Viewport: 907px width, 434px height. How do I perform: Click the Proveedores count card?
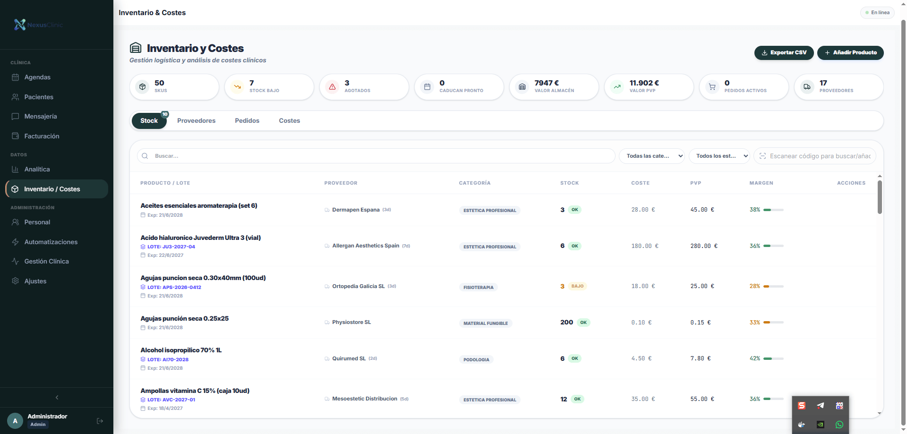coord(839,87)
